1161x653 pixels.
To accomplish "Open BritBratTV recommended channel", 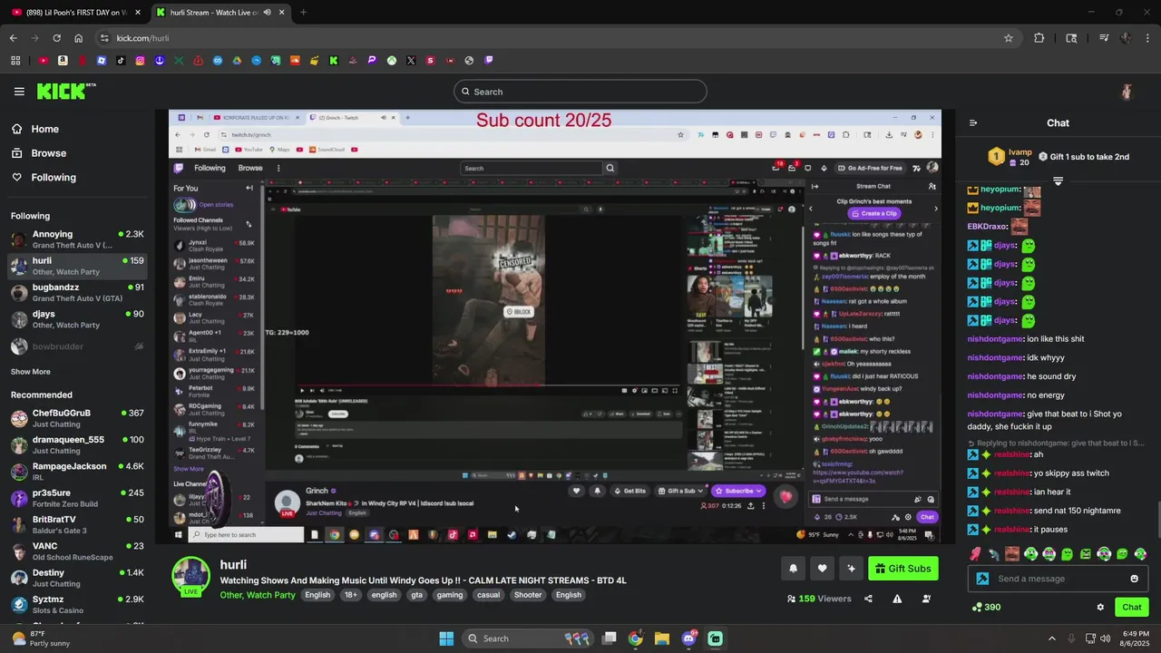I will pyautogui.click(x=77, y=525).
